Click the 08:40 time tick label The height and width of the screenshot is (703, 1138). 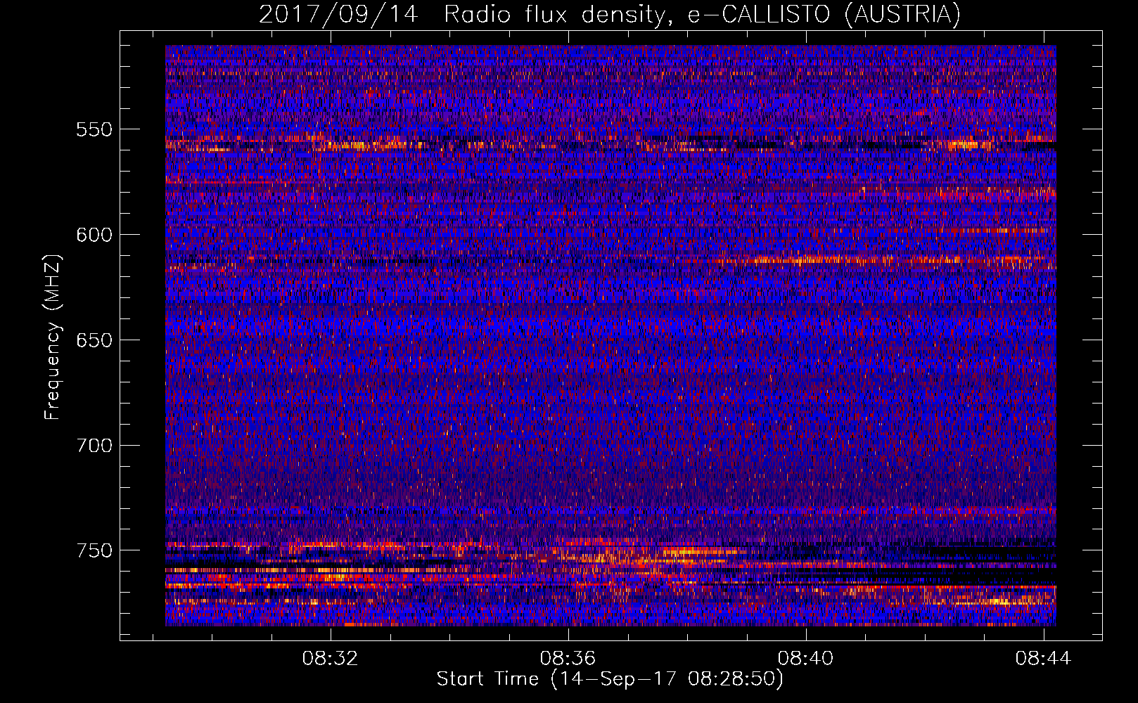805,658
